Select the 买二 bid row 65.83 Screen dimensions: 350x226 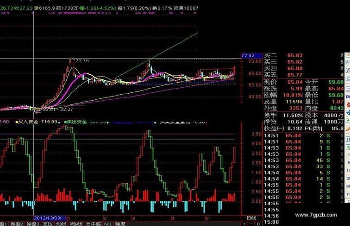click(304, 55)
